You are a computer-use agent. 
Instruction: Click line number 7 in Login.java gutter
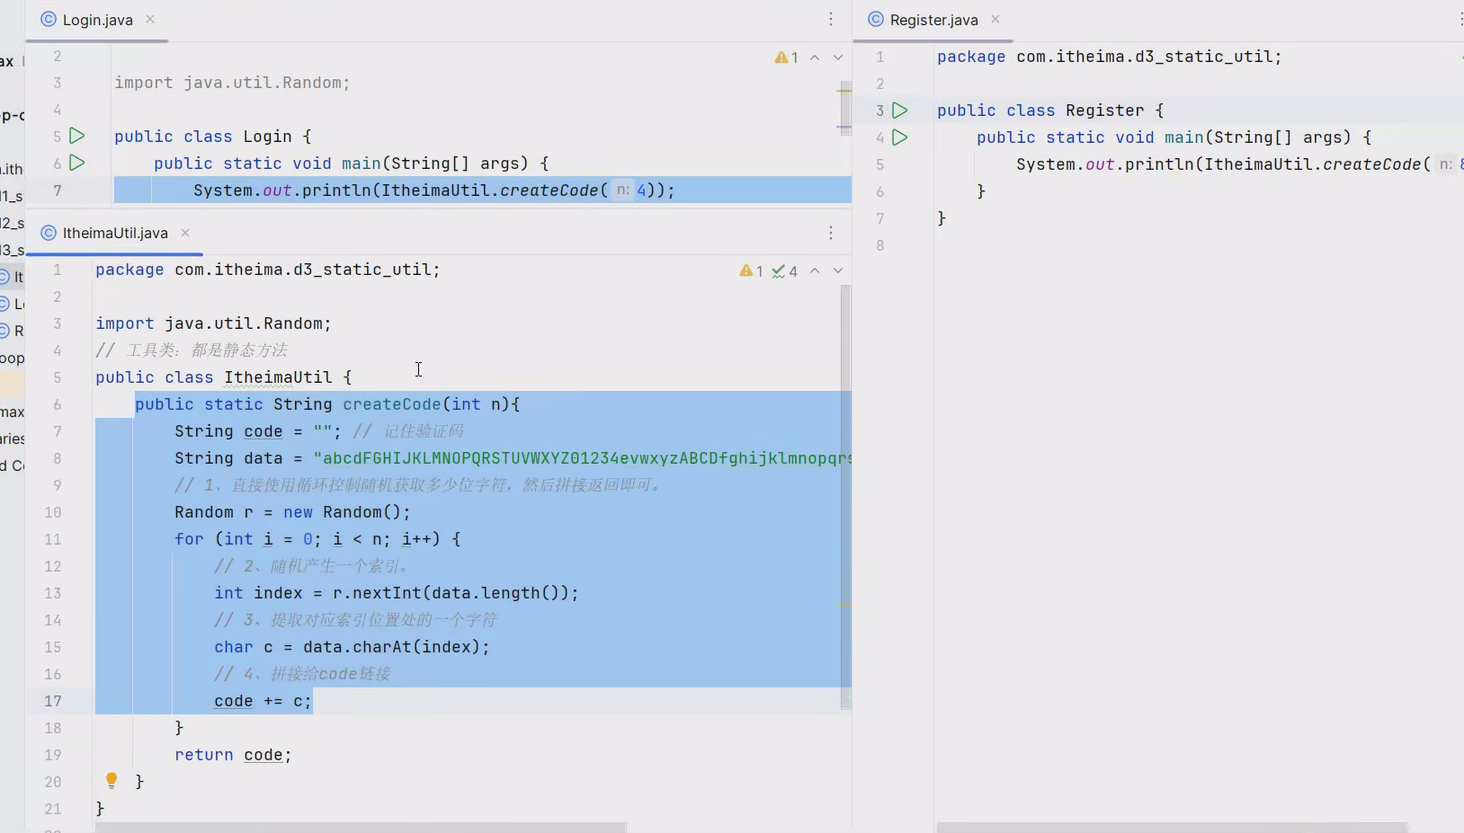click(x=58, y=191)
